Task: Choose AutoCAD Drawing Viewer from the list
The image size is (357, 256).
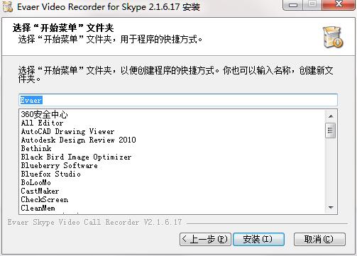Action: 67,131
